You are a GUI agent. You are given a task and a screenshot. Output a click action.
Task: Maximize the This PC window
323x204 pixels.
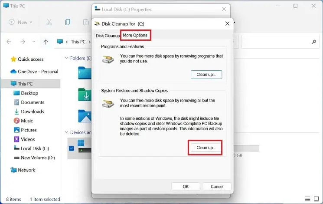(295, 6)
